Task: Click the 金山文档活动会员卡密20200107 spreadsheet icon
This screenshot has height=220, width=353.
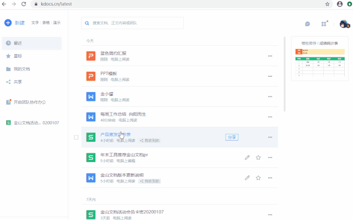Action: (x=91, y=214)
